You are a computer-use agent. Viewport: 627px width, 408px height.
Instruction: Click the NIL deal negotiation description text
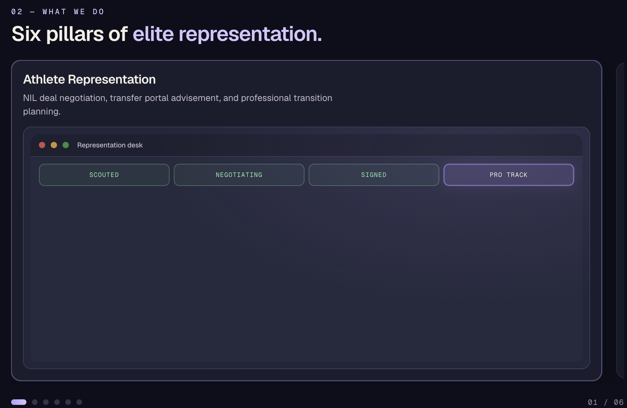tap(178, 104)
